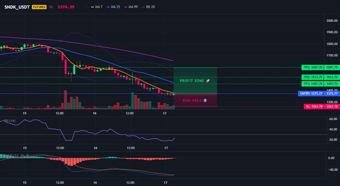Click the RSI 60.00 axis value
340x186 pixels.
333,119
